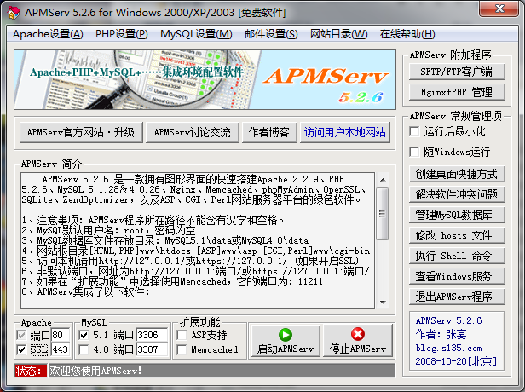Screen dimensions: 525x392
Task: Click 访问用户本地网站 button
Action: 345,132
